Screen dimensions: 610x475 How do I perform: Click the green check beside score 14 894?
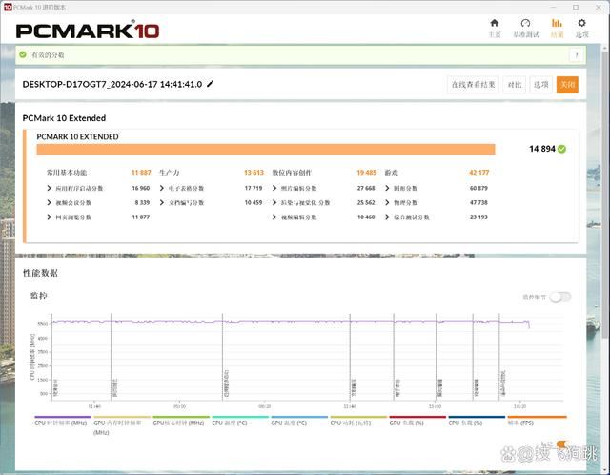pos(561,149)
